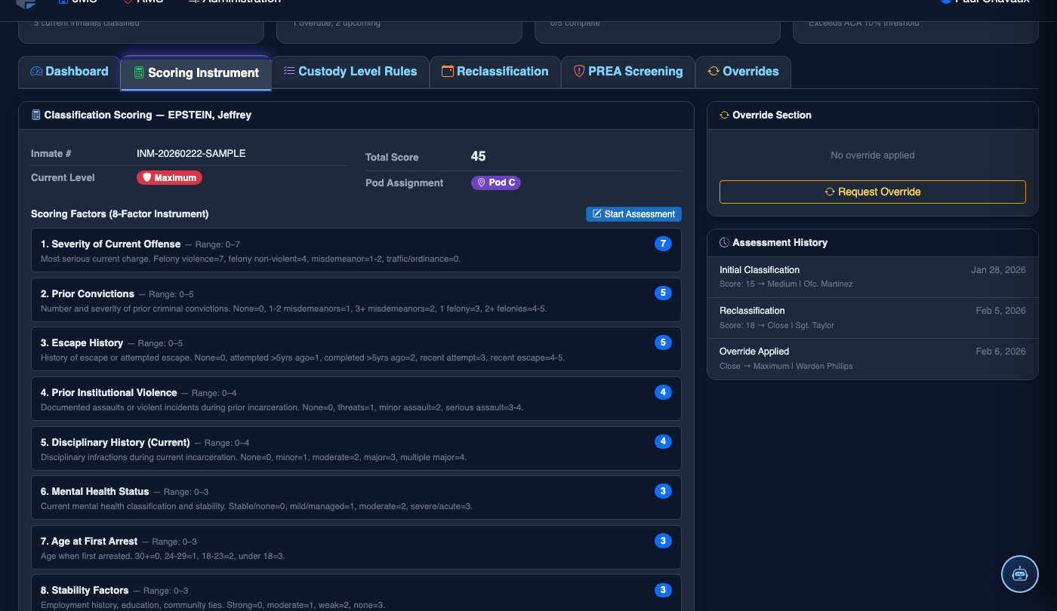The height and width of the screenshot is (611, 1057).
Task: Switch to Custody Level Rules tab
Action: pyautogui.click(x=350, y=72)
